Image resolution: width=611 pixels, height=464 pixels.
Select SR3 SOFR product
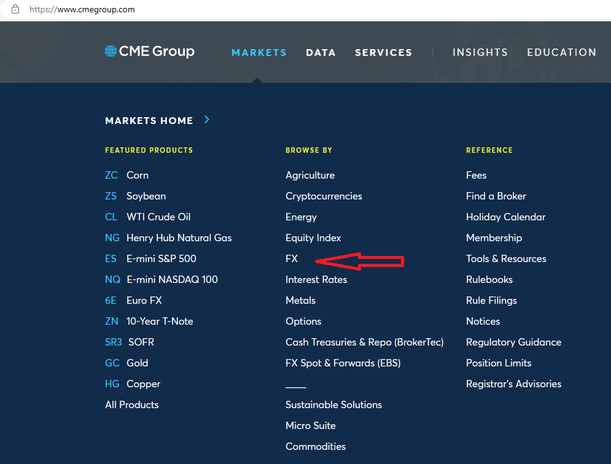pos(130,342)
